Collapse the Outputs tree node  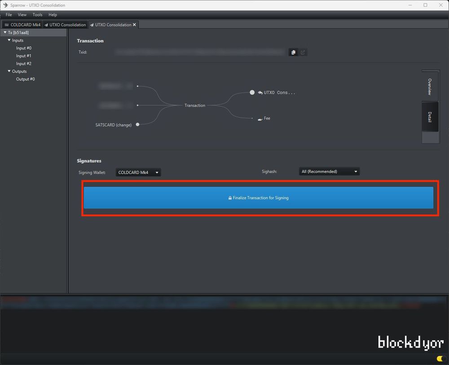(9, 71)
